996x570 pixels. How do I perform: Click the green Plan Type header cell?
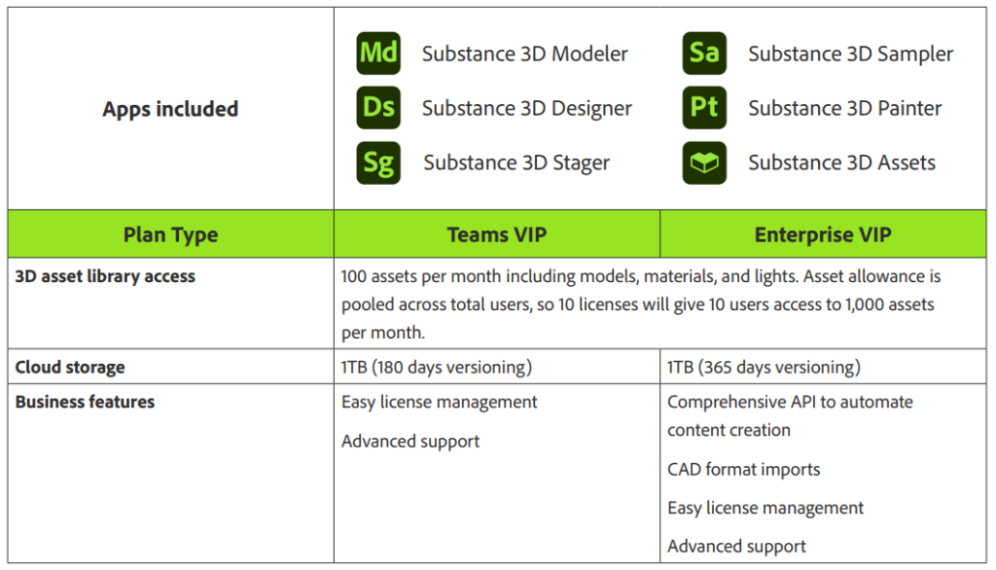pos(170,234)
